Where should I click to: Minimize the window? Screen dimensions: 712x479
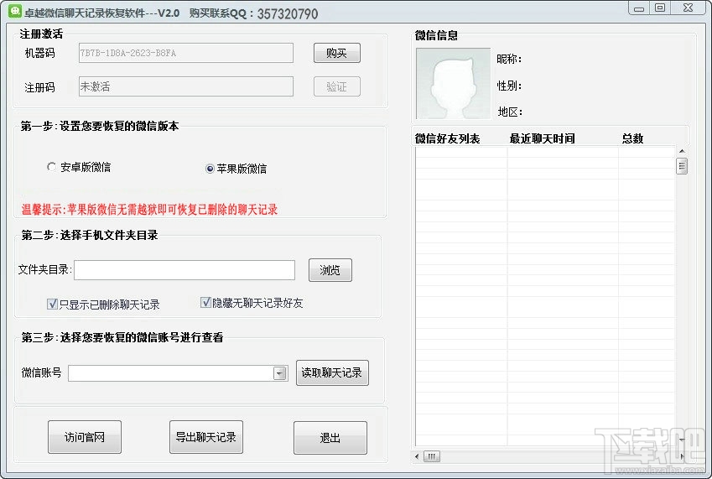tap(639, 8)
